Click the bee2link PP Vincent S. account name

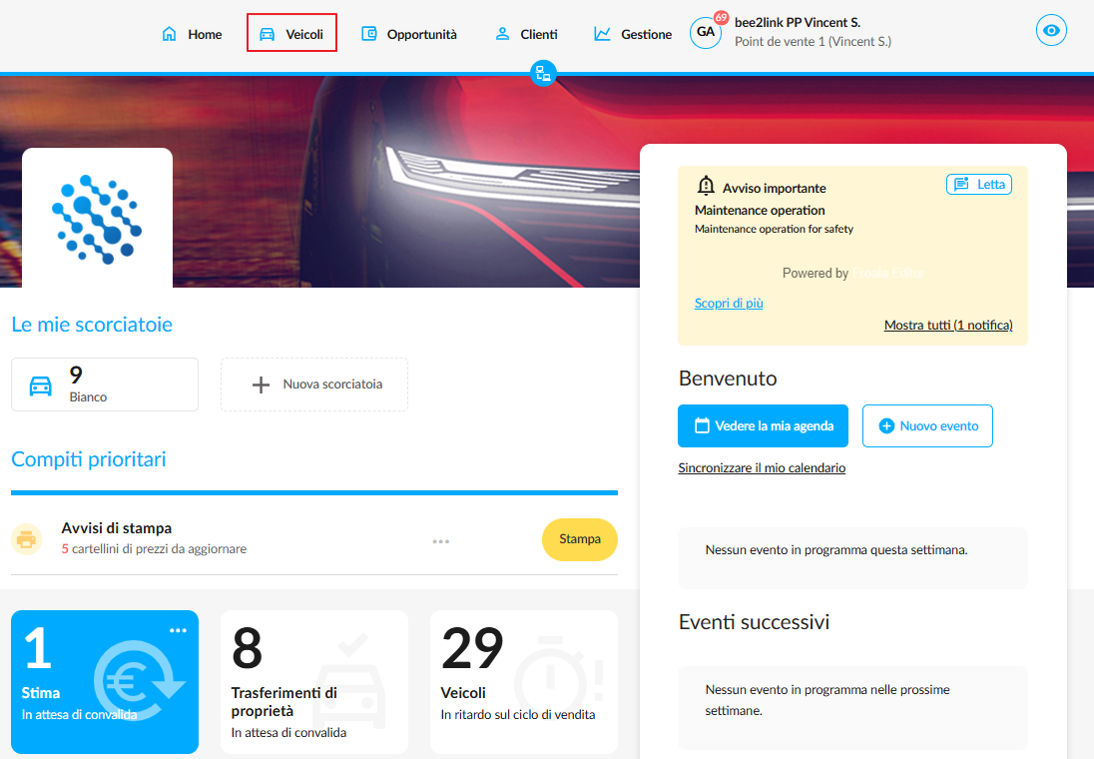click(798, 22)
